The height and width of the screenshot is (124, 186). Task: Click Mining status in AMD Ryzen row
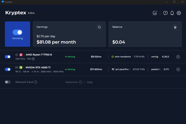click(70, 57)
